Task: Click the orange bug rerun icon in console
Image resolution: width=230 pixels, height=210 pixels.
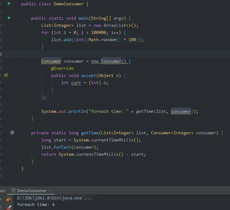Action: 9,199
